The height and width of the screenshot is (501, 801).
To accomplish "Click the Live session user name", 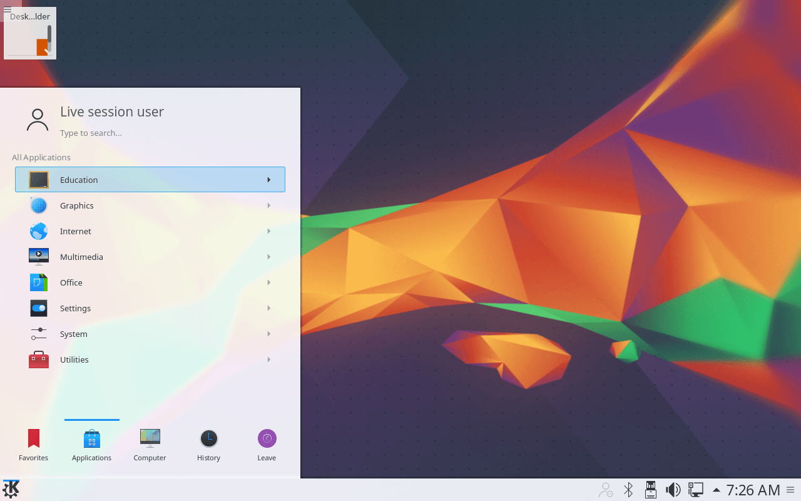I will click(x=112, y=111).
